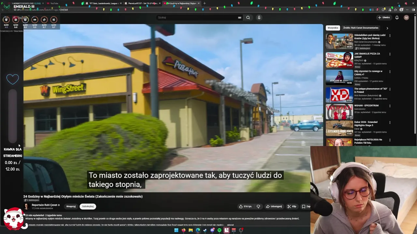This screenshot has width=417, height=234.
Task: Open the Reportaże Ruhi Çenet channel avatar
Action: 27,206
